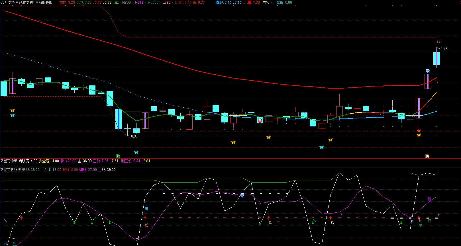Image resolution: width=461 pixels, height=246 pixels.
Task: Click the green down arrow left of 杨 label
Action: click(401, 223)
